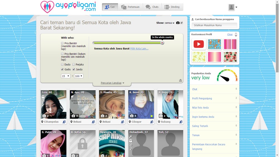
Task: Click the location pin on Cibogor card
Action: [130, 122]
